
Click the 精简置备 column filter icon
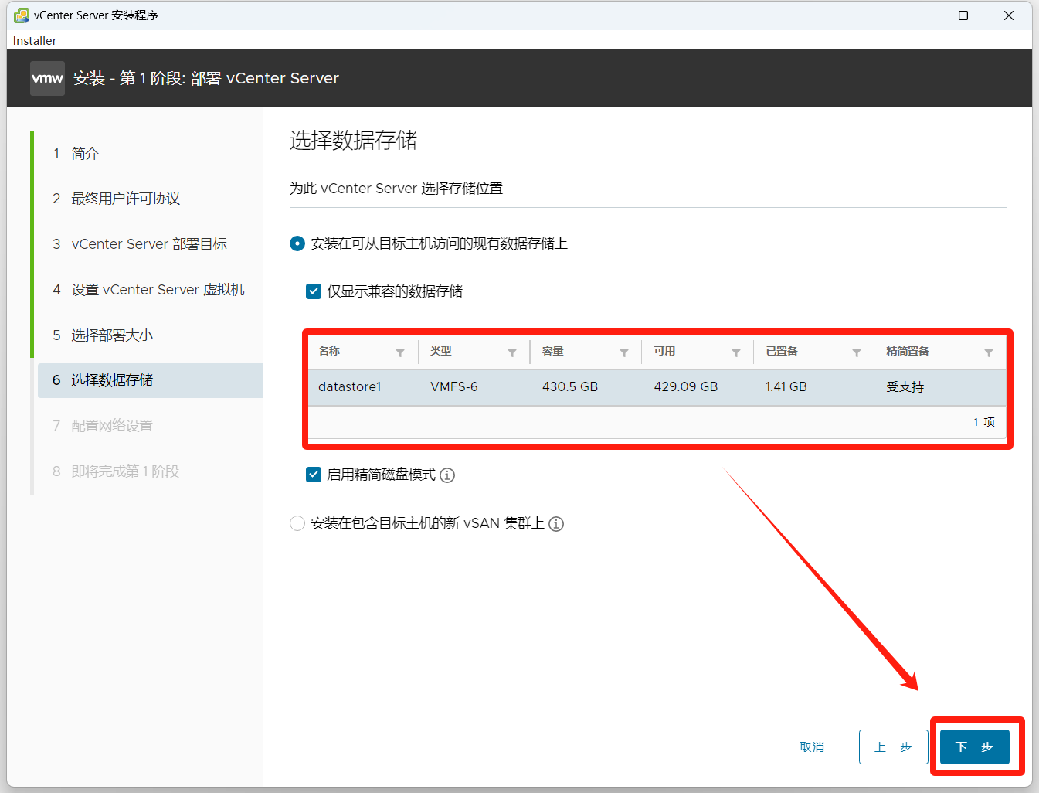(x=989, y=353)
